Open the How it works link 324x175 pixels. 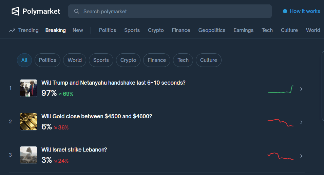tap(305, 11)
